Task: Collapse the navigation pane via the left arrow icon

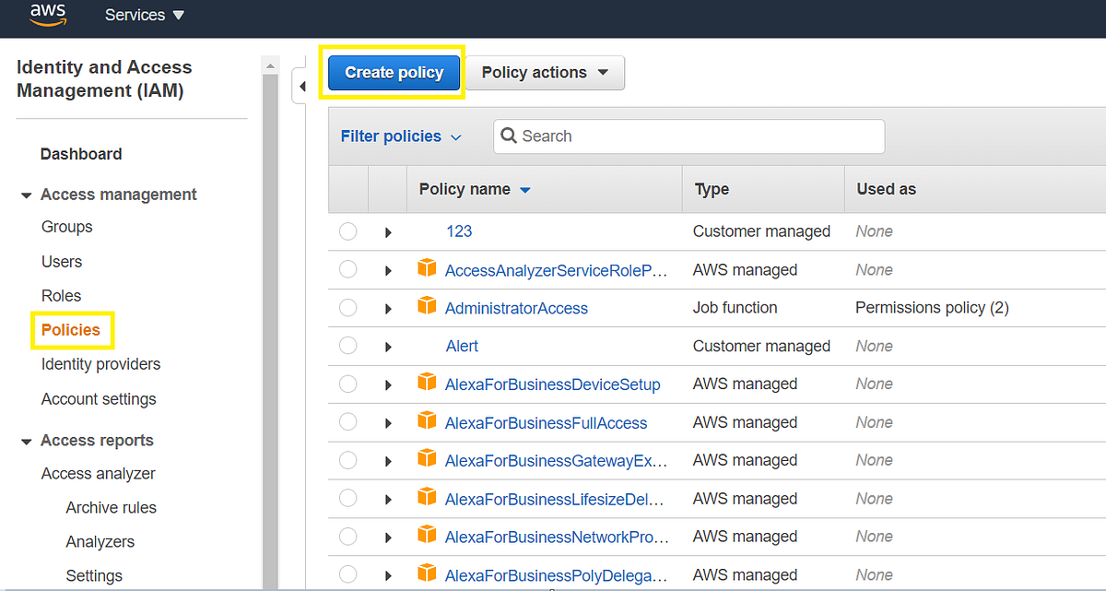Action: (302, 85)
